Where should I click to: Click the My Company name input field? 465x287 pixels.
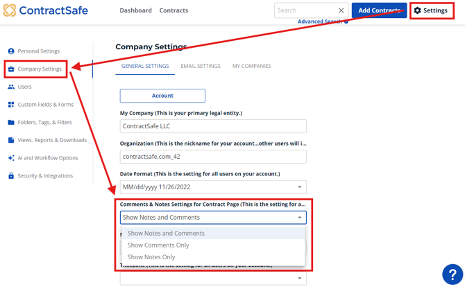(213, 126)
